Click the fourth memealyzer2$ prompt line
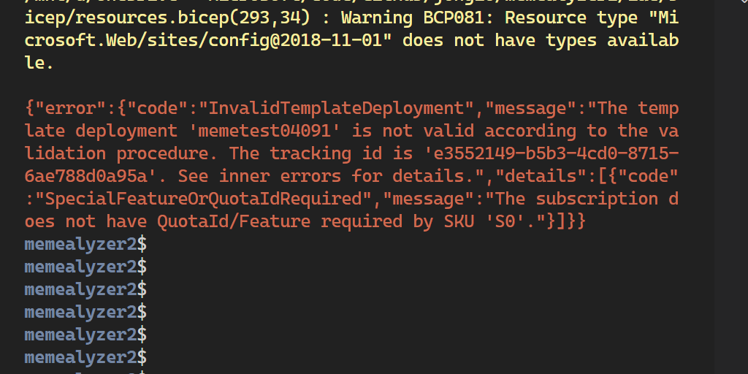748x374 pixels. tap(85, 312)
